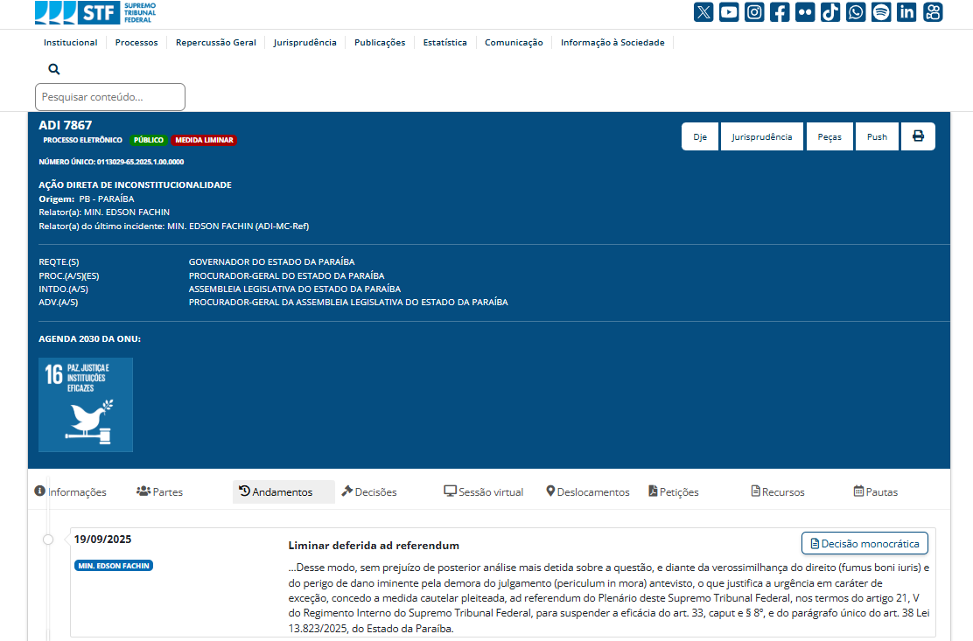The height and width of the screenshot is (641, 973).
Task: Open the WhatsApp icon link
Action: (x=856, y=12)
